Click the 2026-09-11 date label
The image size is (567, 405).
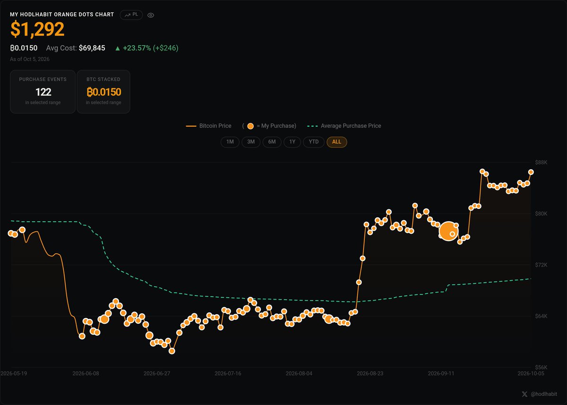[441, 373]
